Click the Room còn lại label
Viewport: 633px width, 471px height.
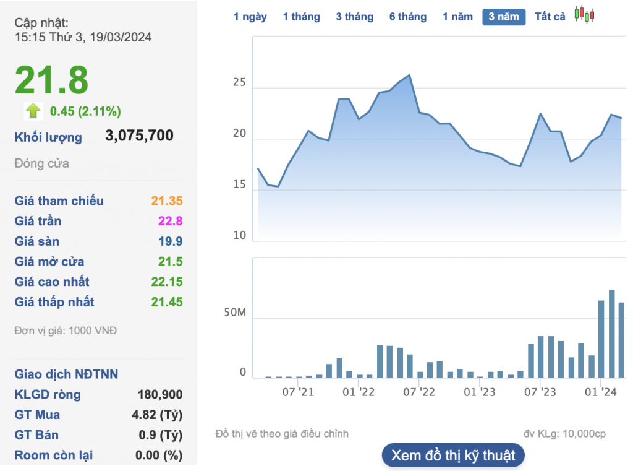[54, 455]
